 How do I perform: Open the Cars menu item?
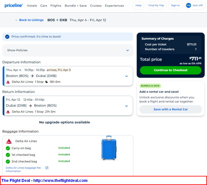tap(44, 6)
